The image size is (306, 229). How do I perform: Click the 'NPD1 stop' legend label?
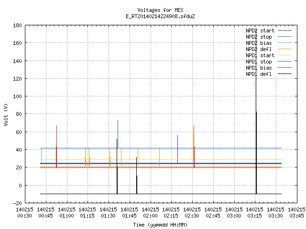click(x=259, y=62)
